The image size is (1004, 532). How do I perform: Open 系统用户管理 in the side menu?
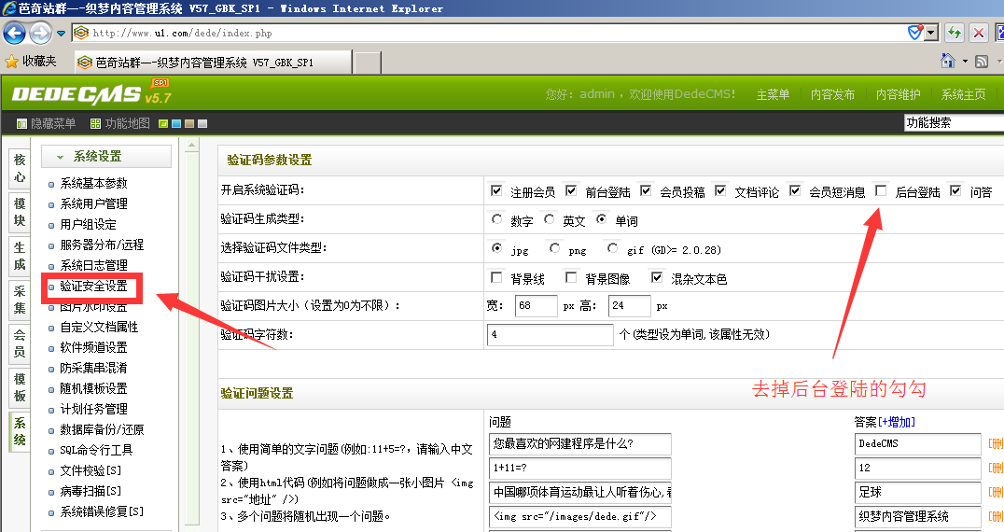tap(93, 203)
